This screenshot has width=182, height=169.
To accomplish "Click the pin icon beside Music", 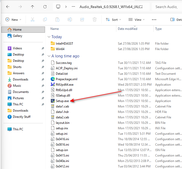I will point(43,86).
